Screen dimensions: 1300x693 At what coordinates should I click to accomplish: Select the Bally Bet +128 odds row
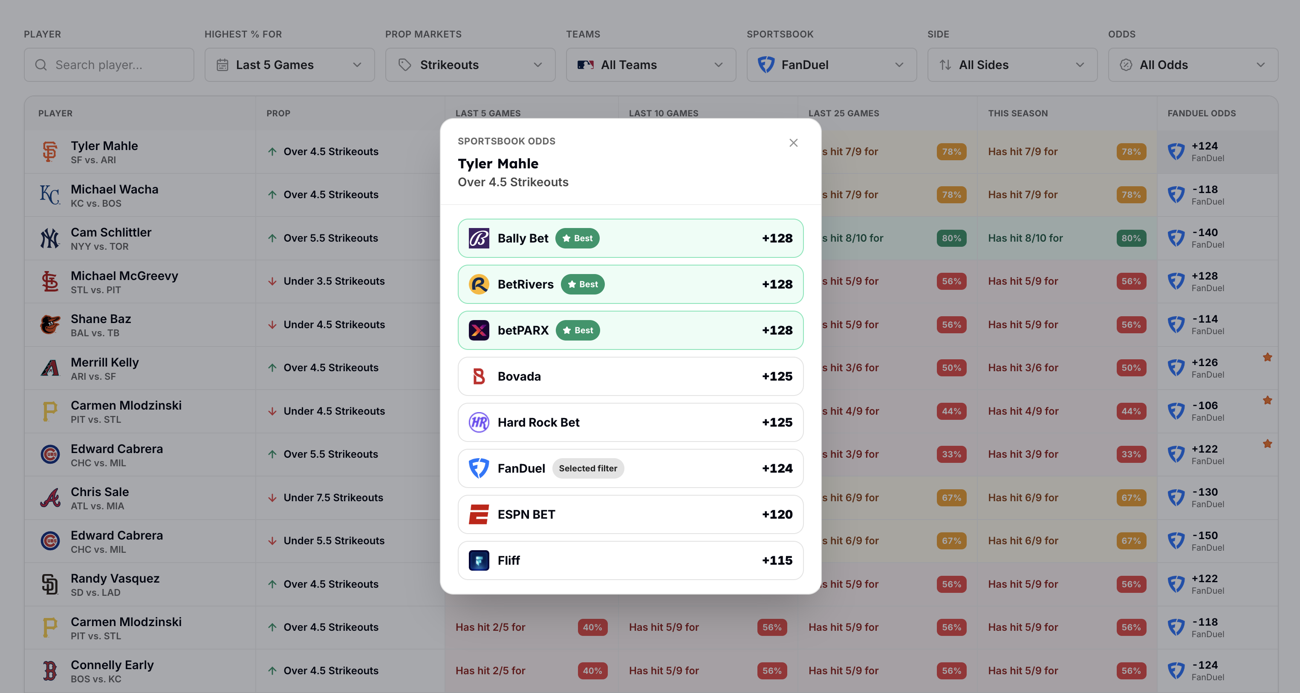(x=630, y=238)
